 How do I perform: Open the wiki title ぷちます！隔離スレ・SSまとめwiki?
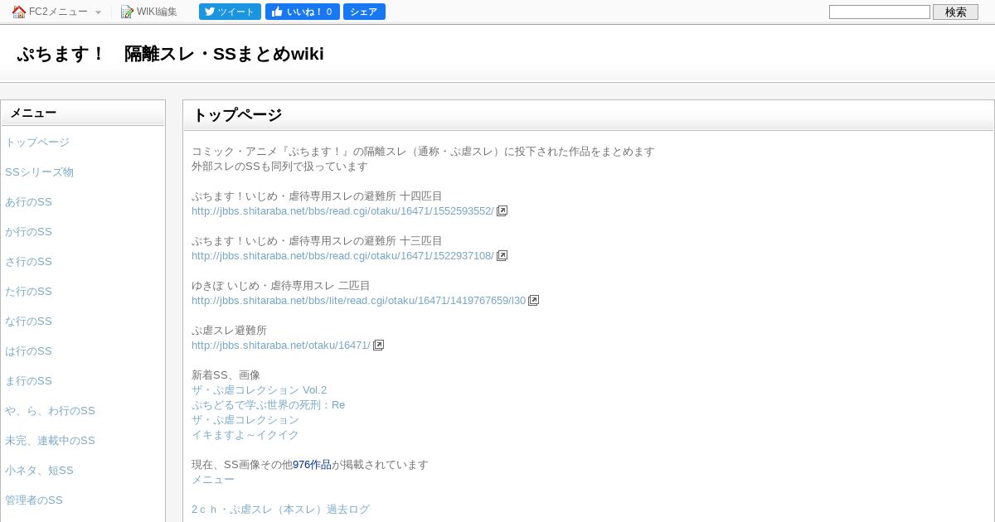(170, 54)
